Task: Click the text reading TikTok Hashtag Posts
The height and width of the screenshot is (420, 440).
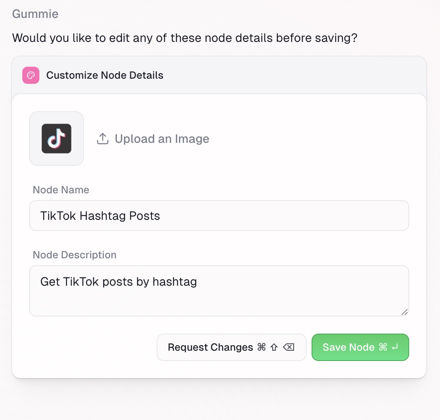Action: tap(100, 216)
